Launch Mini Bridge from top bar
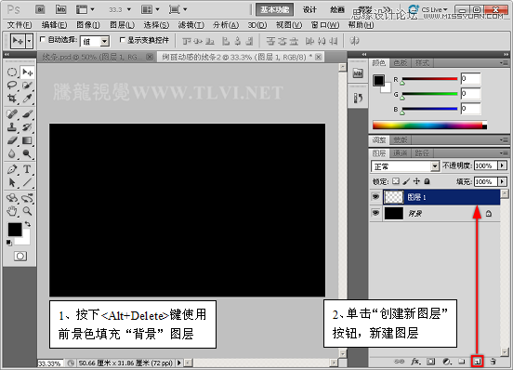The height and width of the screenshot is (370, 513). [x=60, y=9]
